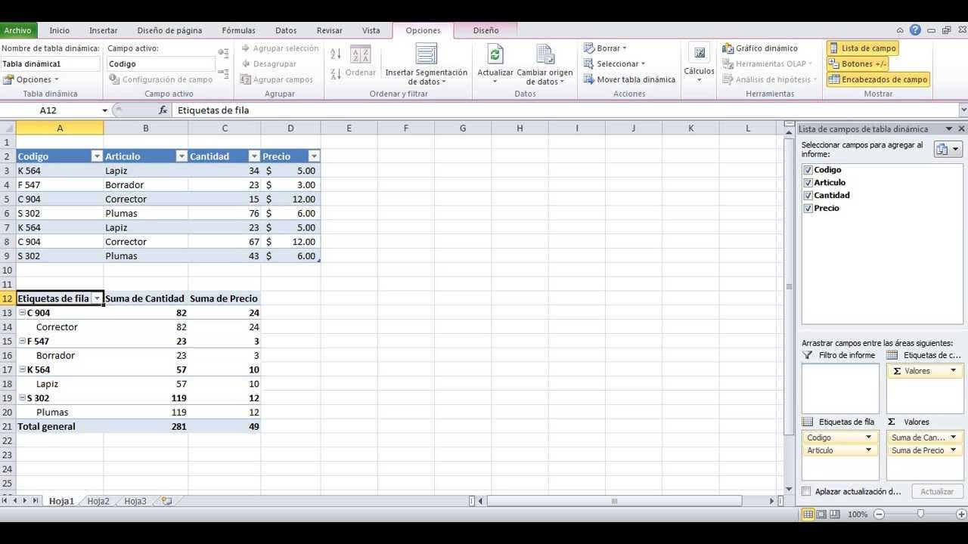Open Articulo column filter dropdown
This screenshot has width=968, height=544.
click(181, 156)
